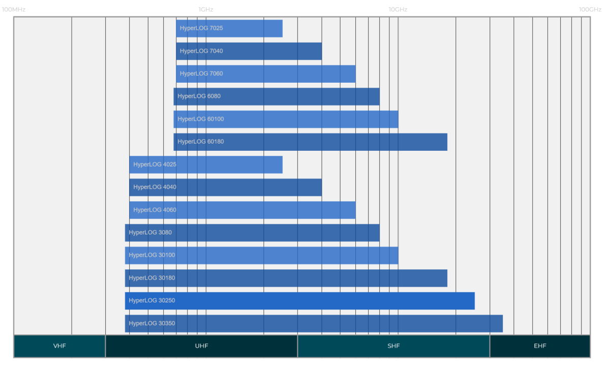Select the HyperLOG 6080 bar

[277, 96]
